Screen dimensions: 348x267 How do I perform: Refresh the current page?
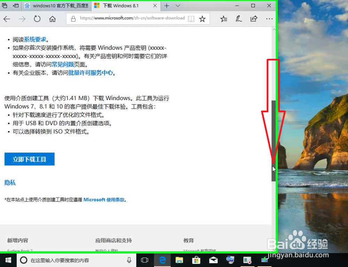[x=37, y=19]
